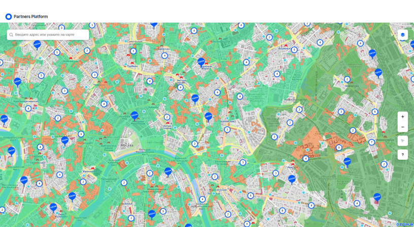Click the my-location arrow button
Screen dimensions: 414x227
point(402,141)
